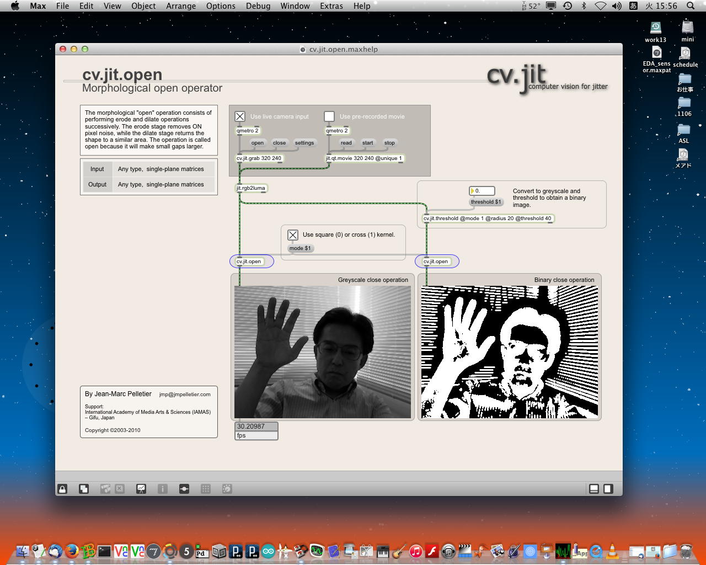Click the start message box

368,143
